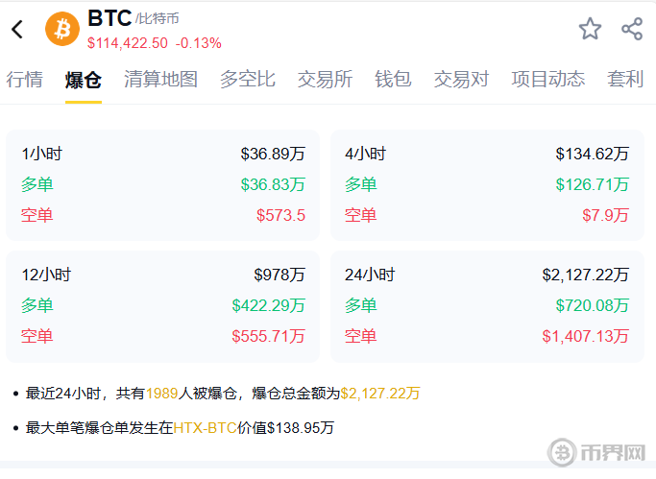Switch to the 行情 tab
656x479 pixels.
(x=25, y=80)
